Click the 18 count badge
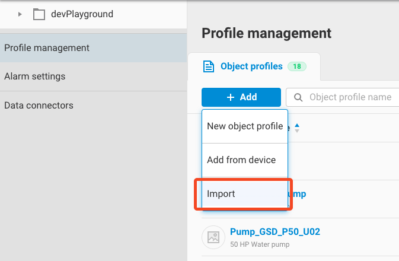The height and width of the screenshot is (261, 399). click(296, 66)
